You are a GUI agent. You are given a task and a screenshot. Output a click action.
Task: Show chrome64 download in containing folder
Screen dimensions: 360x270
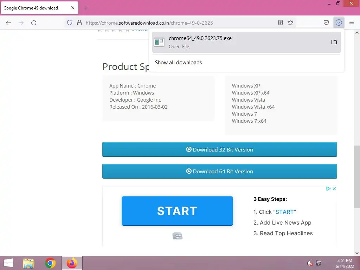[x=334, y=42]
